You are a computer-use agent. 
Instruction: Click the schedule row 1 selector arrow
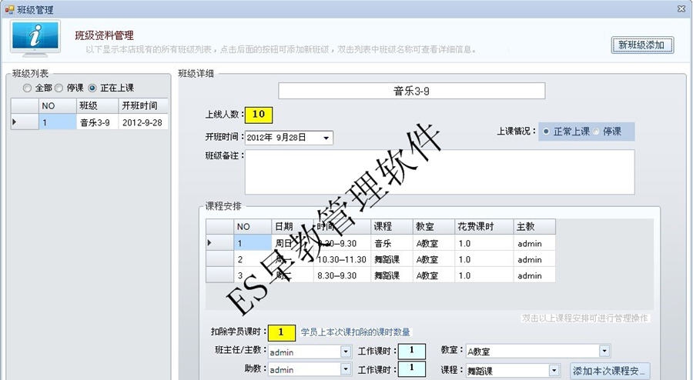pyautogui.click(x=219, y=243)
